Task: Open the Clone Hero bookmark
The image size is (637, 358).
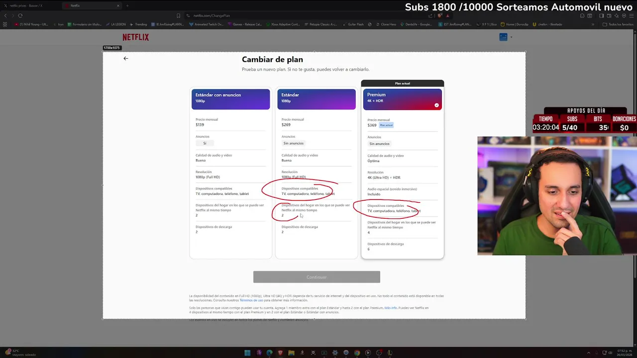Action: (x=386, y=24)
